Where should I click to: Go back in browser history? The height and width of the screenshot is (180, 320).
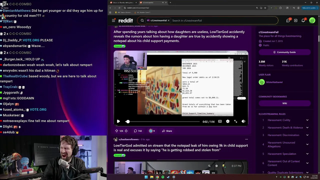[110, 8]
